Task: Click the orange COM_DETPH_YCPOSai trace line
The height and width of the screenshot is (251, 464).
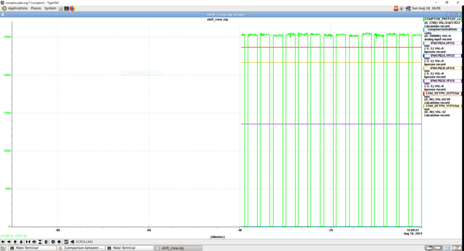Action: [x=331, y=63]
